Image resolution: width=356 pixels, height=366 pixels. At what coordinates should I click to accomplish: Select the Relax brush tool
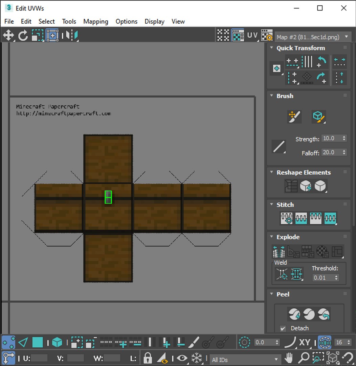pos(318,117)
